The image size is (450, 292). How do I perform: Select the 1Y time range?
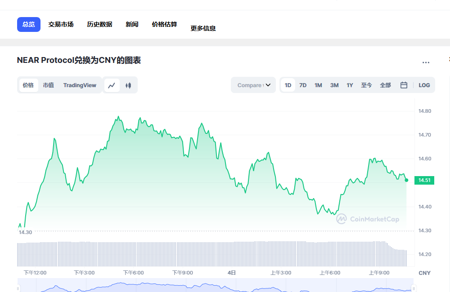tap(350, 85)
